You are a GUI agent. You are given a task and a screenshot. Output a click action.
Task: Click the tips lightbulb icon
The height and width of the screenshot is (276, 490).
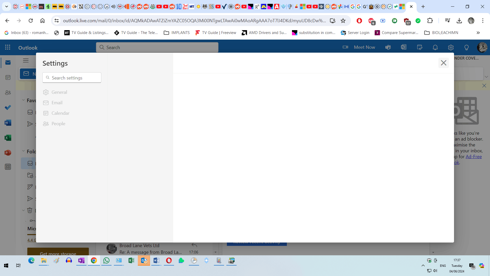tap(466, 47)
